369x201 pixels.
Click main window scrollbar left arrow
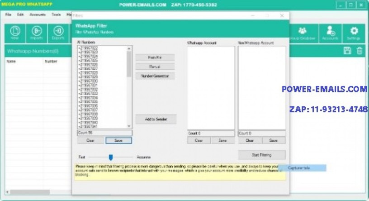coord(8,192)
